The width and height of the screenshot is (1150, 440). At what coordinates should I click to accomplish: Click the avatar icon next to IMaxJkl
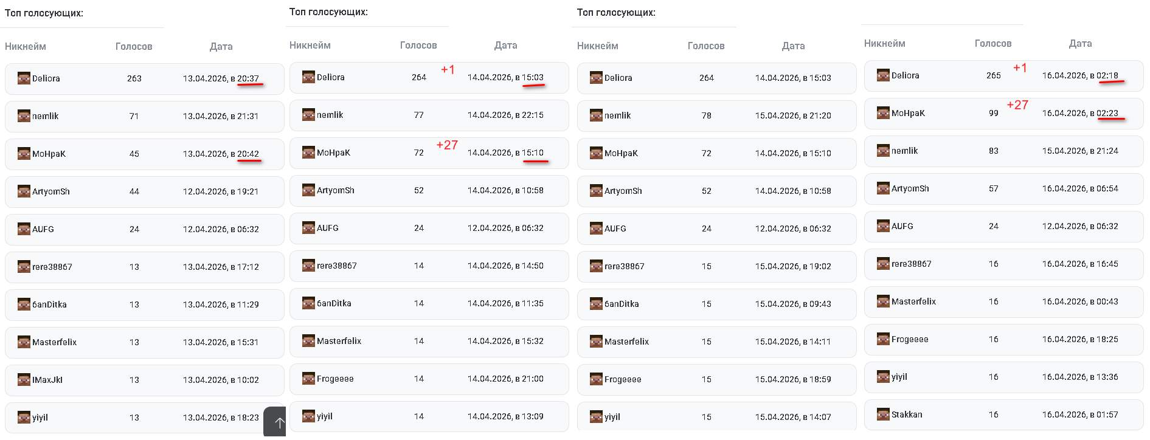(24, 380)
